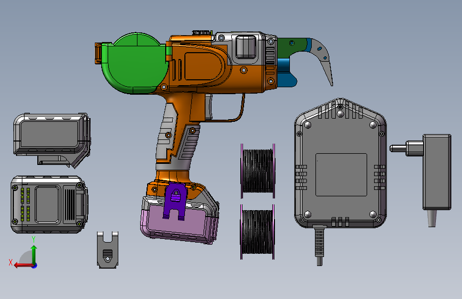
Task: Click the 'X' axis label
Action: click(11, 262)
